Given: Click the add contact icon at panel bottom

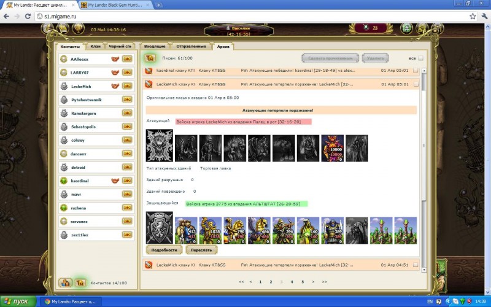Looking at the screenshot, I should [65, 282].
